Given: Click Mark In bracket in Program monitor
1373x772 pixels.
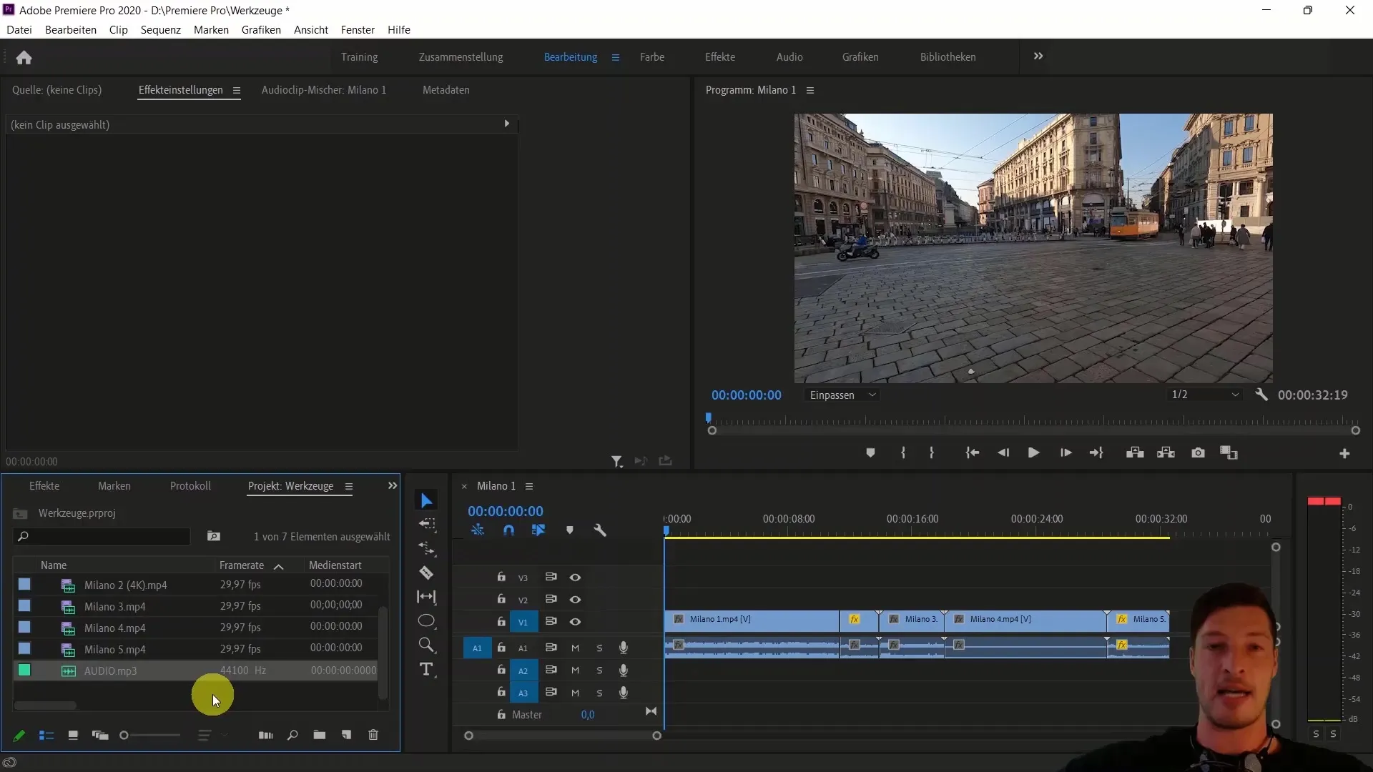Looking at the screenshot, I should point(903,452).
